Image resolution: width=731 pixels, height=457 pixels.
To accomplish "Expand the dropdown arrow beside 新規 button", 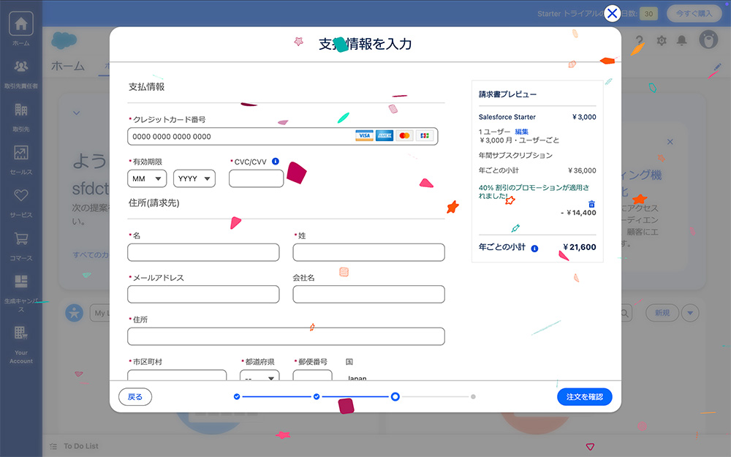I will coord(691,313).
